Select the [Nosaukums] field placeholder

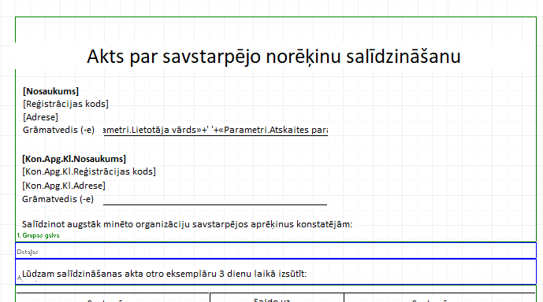click(x=51, y=91)
